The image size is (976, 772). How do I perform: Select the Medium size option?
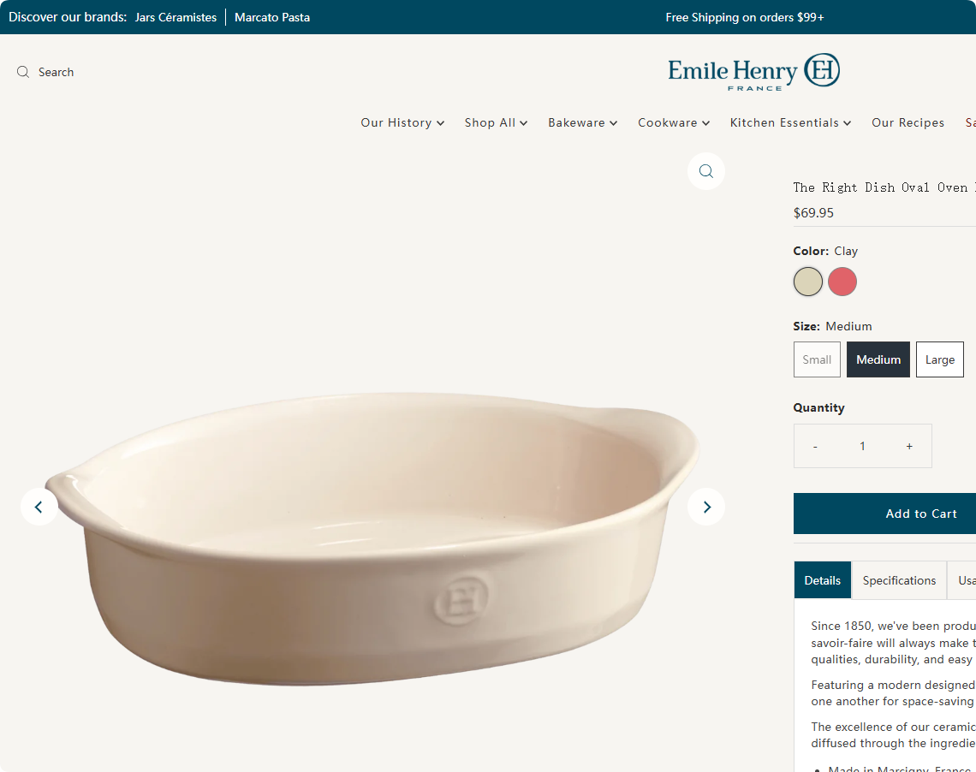coord(878,359)
